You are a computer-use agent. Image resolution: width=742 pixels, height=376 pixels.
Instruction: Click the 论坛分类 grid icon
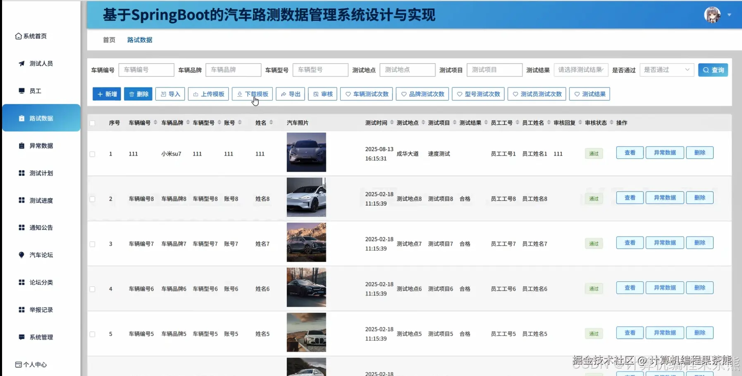point(21,282)
